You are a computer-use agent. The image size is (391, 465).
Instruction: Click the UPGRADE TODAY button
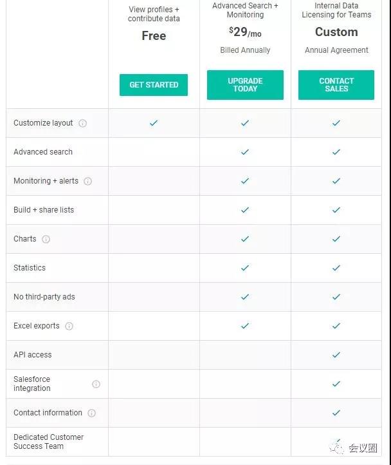point(245,85)
